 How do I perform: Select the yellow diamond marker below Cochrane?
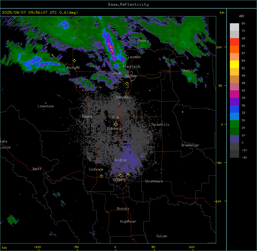coord(101,176)
